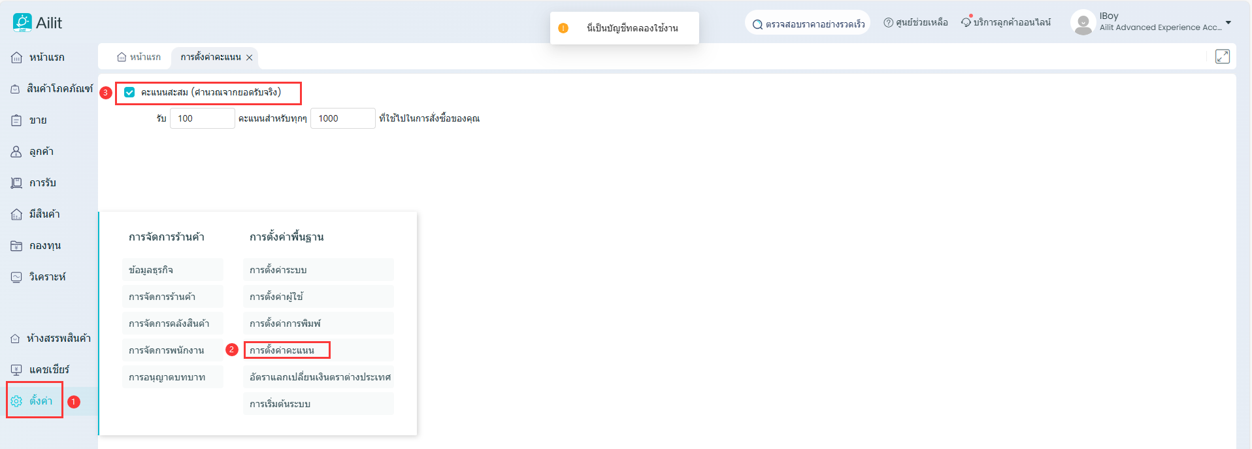Click the settings gear icon in sidebar
The width and height of the screenshot is (1252, 449).
coord(16,401)
